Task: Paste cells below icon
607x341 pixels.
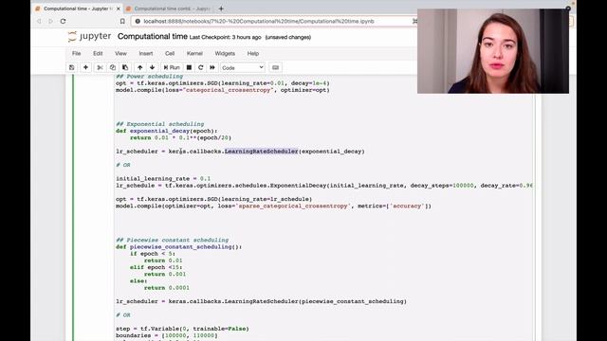Action: click(x=125, y=67)
